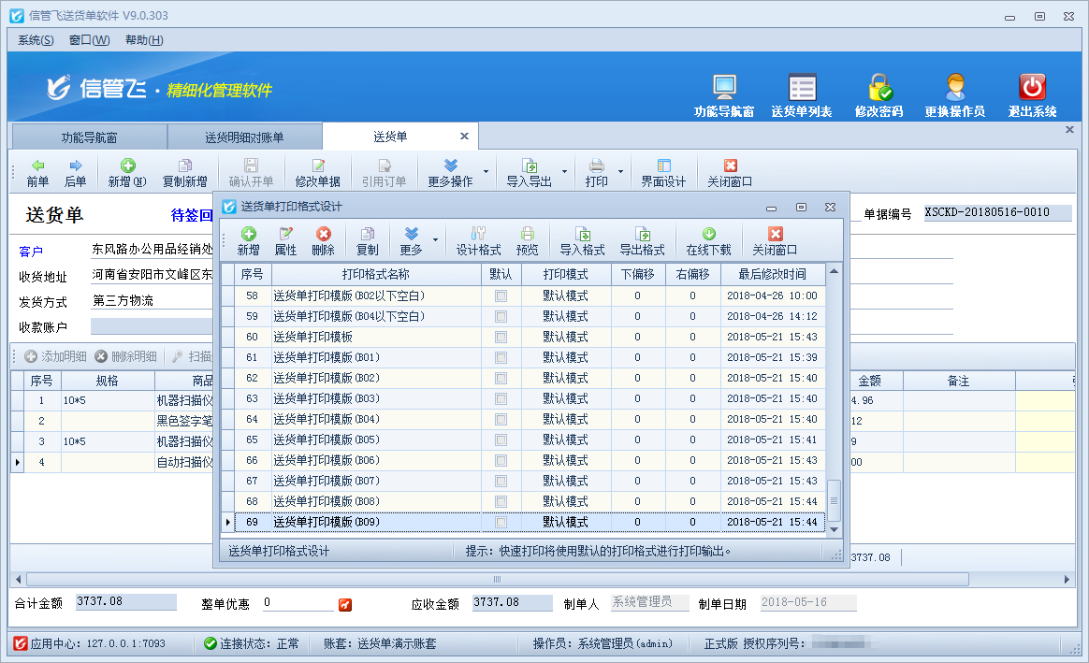Click scroll-up arrow in format list
1089x663 pixels.
pyautogui.click(x=834, y=271)
